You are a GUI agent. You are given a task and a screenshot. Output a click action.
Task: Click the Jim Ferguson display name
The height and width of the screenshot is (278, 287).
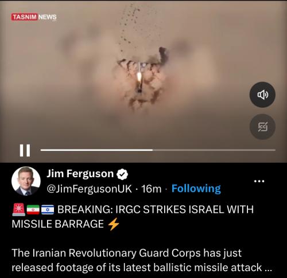click(x=80, y=174)
